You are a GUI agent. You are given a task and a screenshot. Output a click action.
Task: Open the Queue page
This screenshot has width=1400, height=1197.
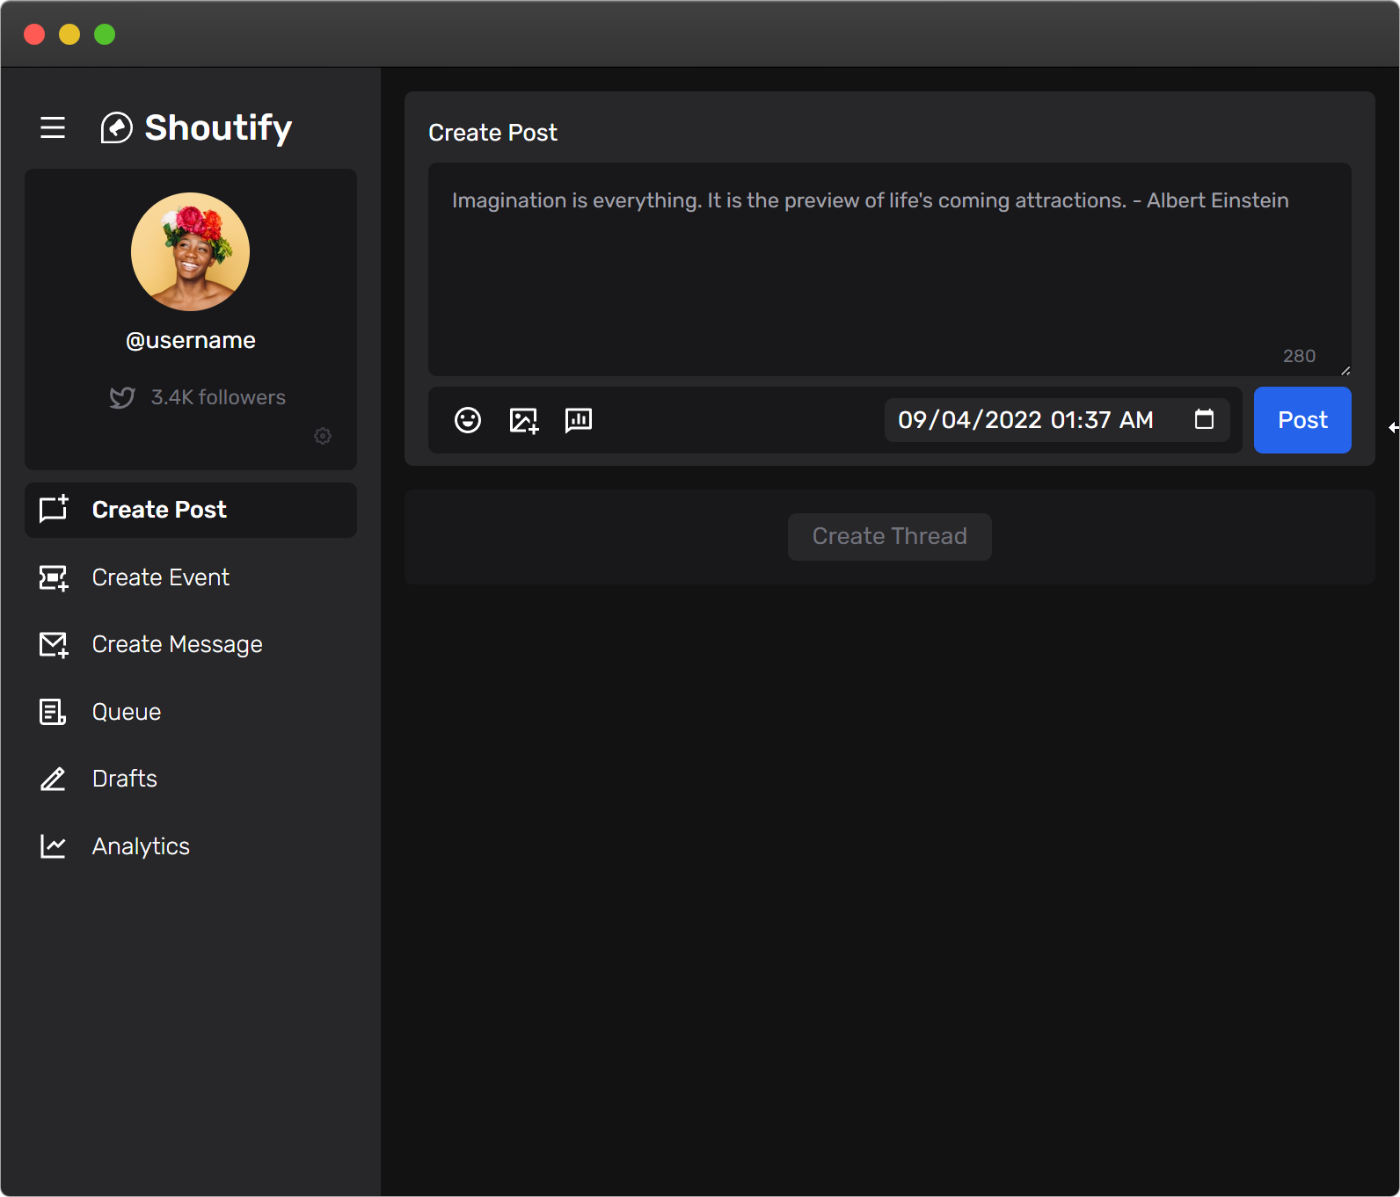point(191,712)
